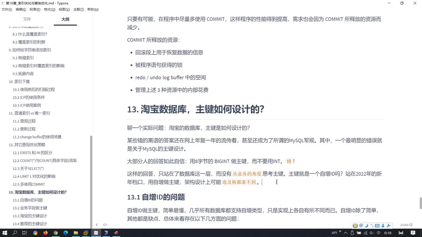422x237 pixels.
Task: Launch Microsoft Edge from the taskbar
Action: (x=66, y=233)
